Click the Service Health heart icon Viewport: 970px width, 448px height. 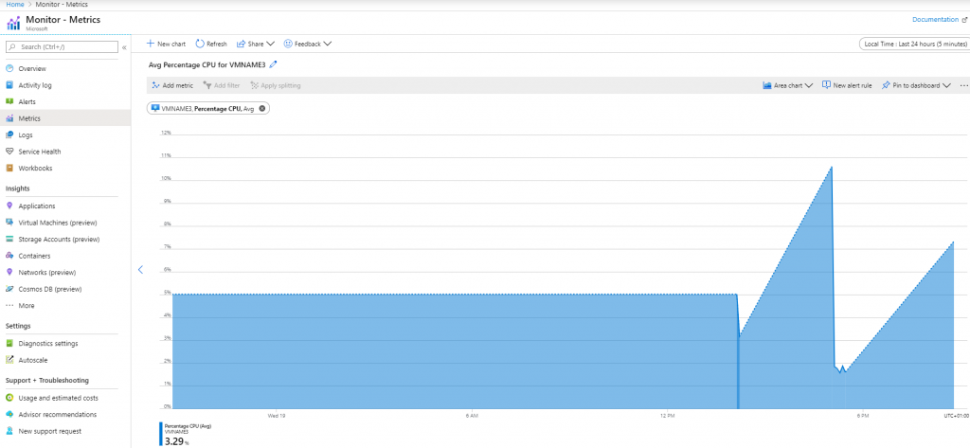[x=9, y=152]
